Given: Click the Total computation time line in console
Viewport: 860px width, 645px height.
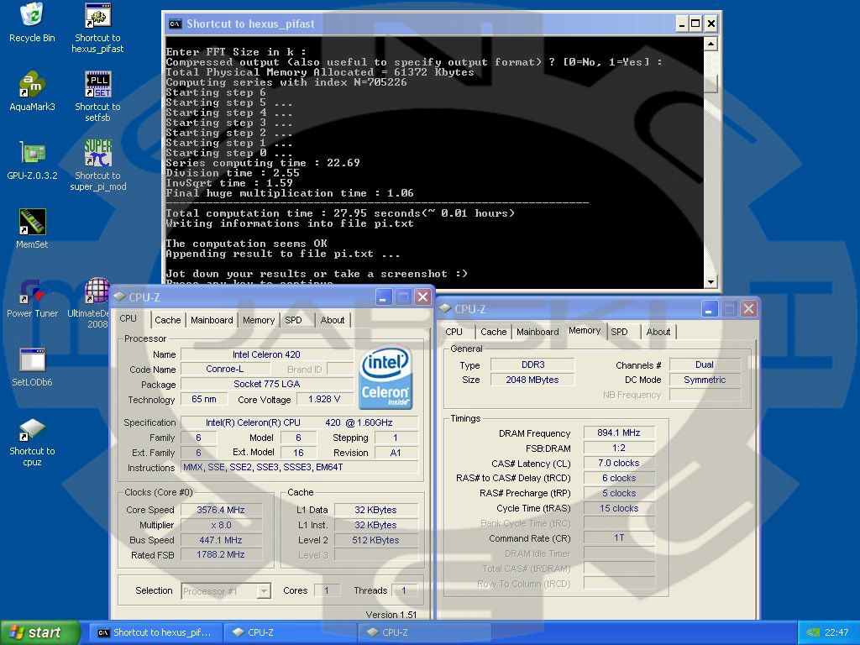Looking at the screenshot, I should pyautogui.click(x=340, y=212).
